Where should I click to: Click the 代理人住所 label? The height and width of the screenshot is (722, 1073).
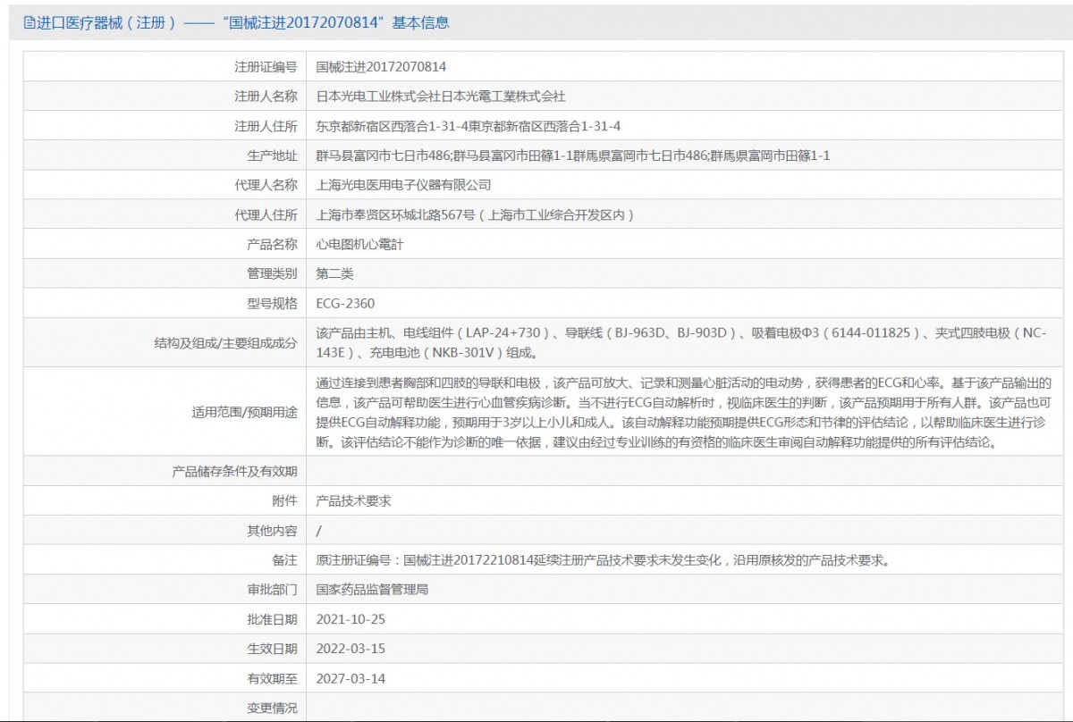click(266, 214)
